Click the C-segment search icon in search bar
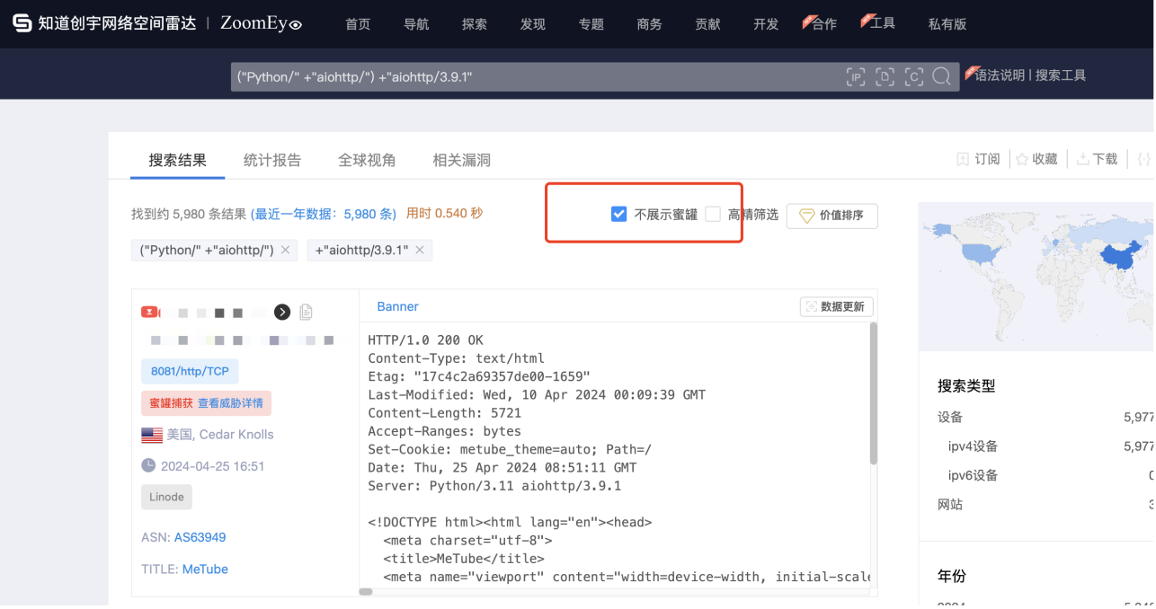 (x=913, y=77)
